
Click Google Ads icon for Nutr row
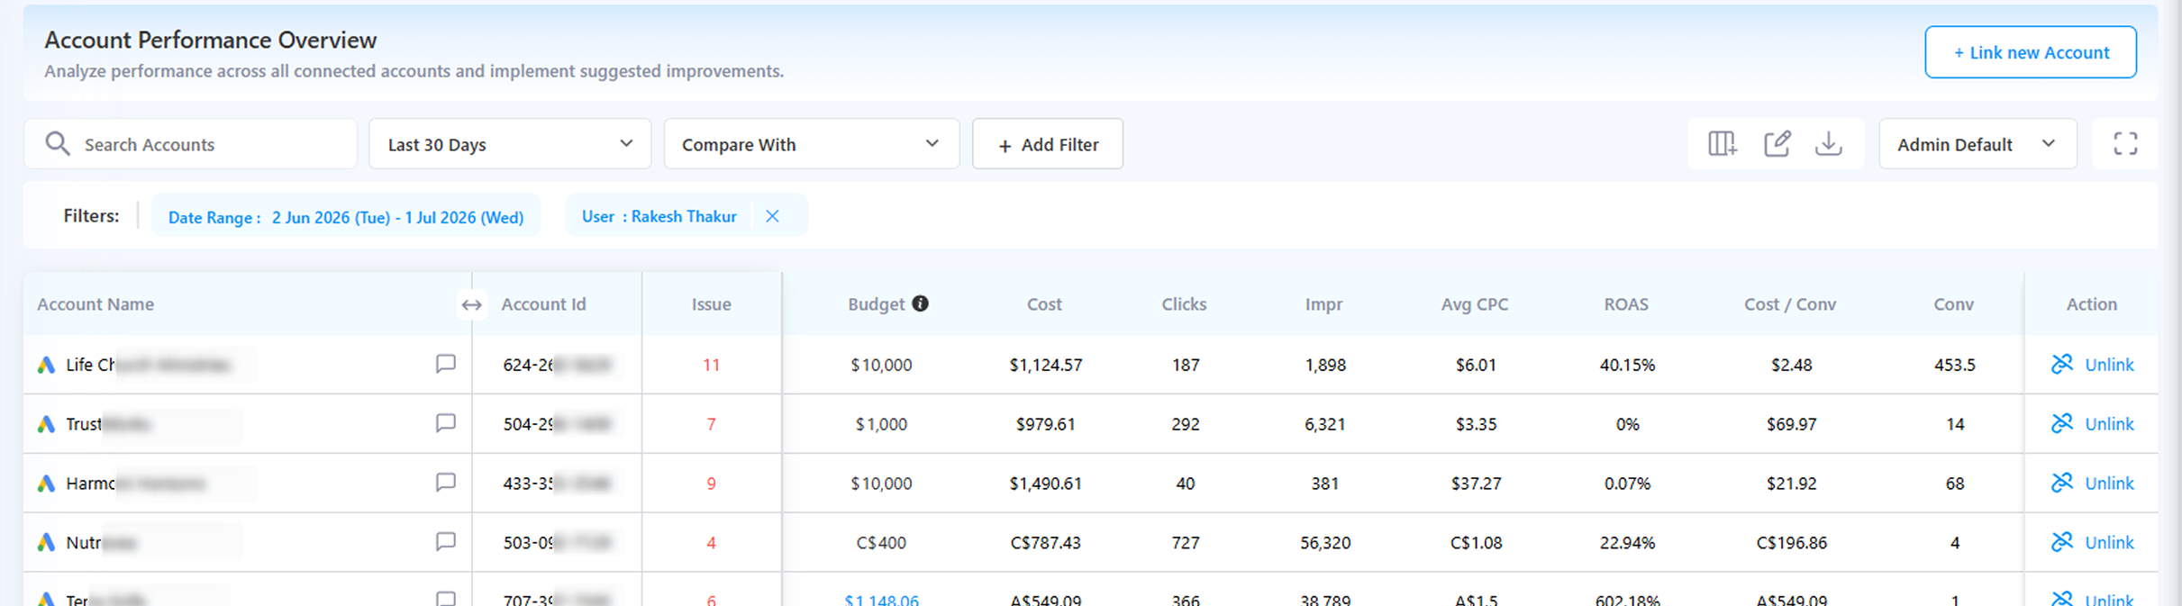pyautogui.click(x=46, y=543)
